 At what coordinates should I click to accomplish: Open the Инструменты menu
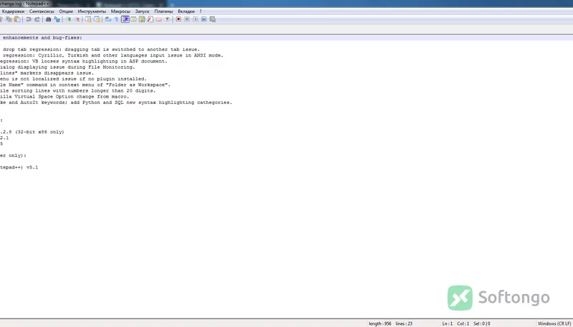(x=92, y=11)
